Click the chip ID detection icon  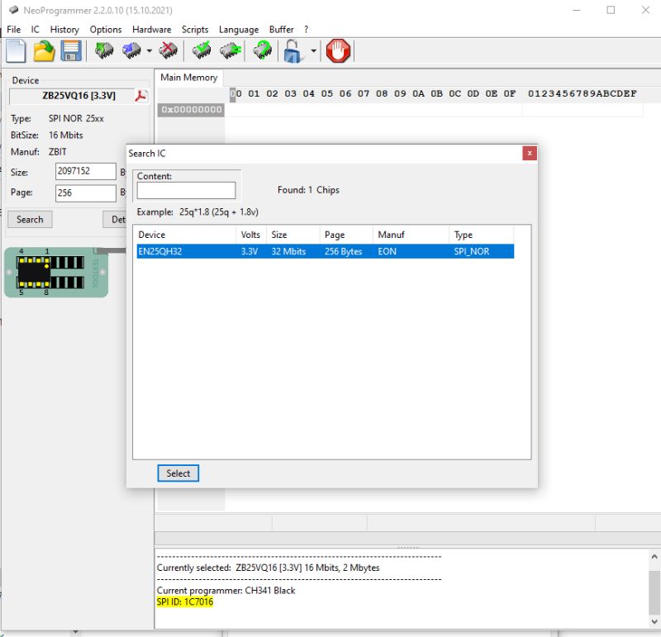261,50
